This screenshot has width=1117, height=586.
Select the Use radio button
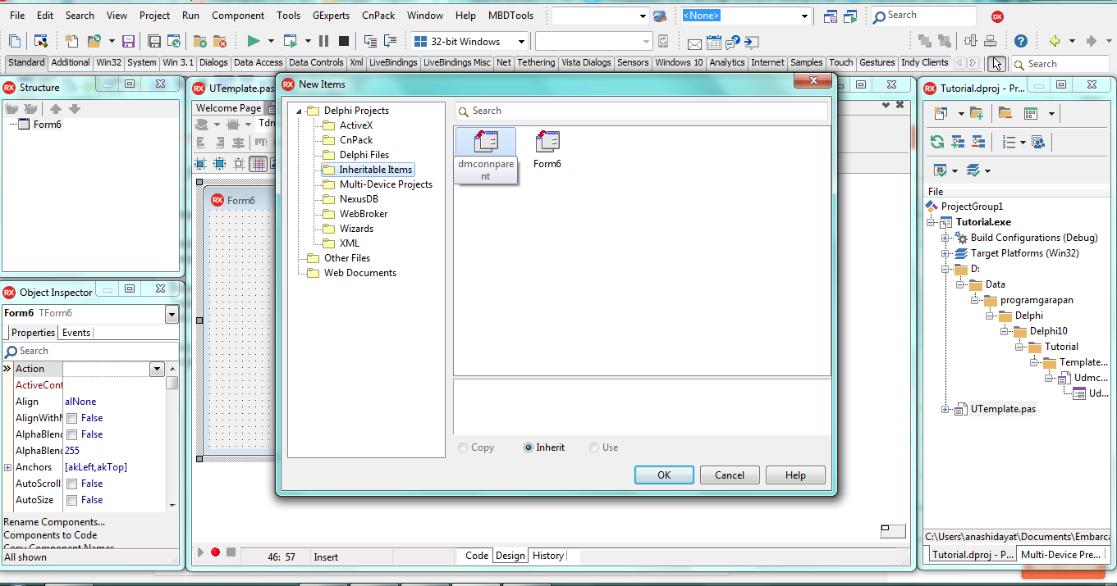click(593, 447)
